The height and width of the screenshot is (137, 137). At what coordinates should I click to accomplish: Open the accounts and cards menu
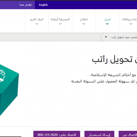click(129, 19)
